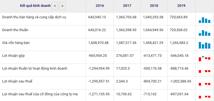
Task: Open mini chart for Lợi nhuận thuần từ hoạt động
Action: 204,71
